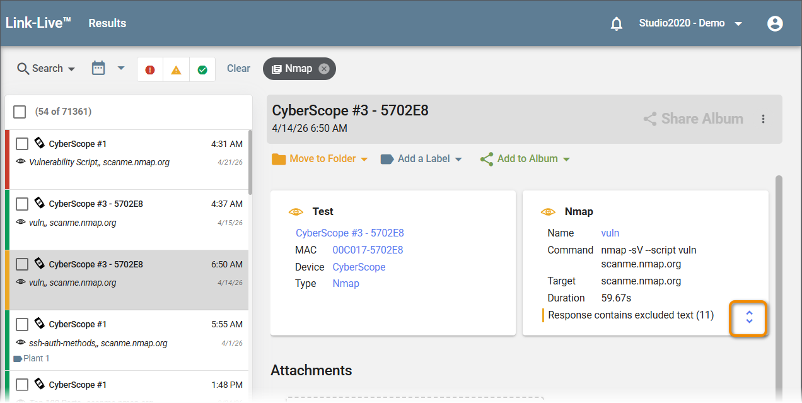The width and height of the screenshot is (802, 403).
Task: Click the Nmap chip library icon
Action: click(x=276, y=69)
